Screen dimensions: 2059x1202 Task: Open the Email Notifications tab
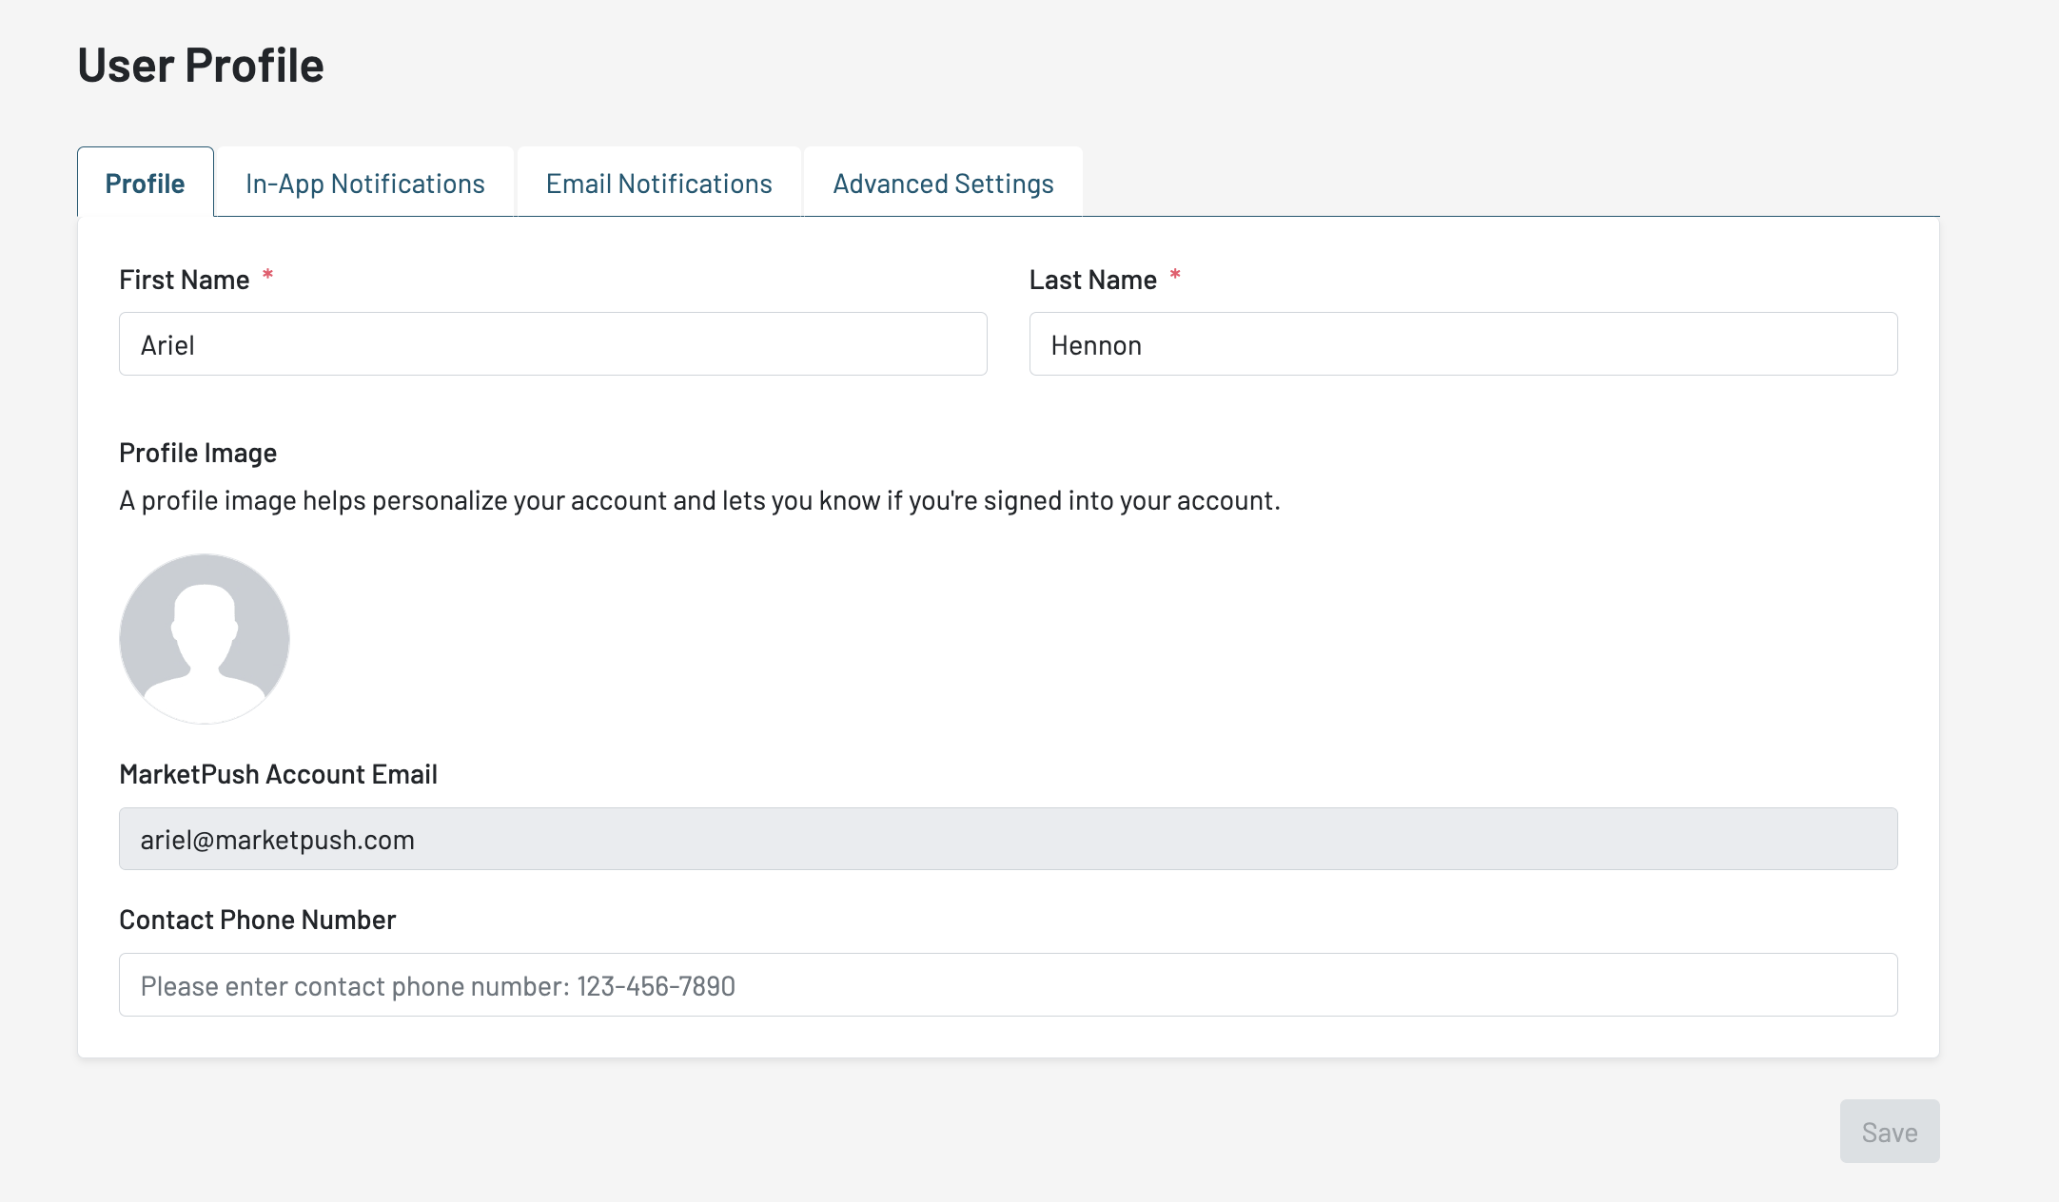tap(658, 183)
